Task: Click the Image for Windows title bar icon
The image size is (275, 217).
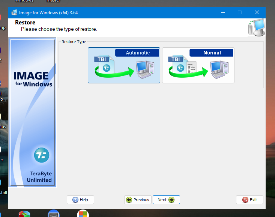Action: click(14, 13)
